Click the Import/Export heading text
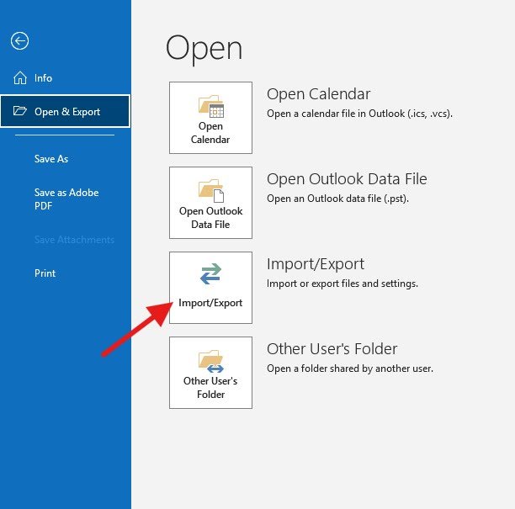The height and width of the screenshot is (509, 515). pyautogui.click(x=316, y=264)
